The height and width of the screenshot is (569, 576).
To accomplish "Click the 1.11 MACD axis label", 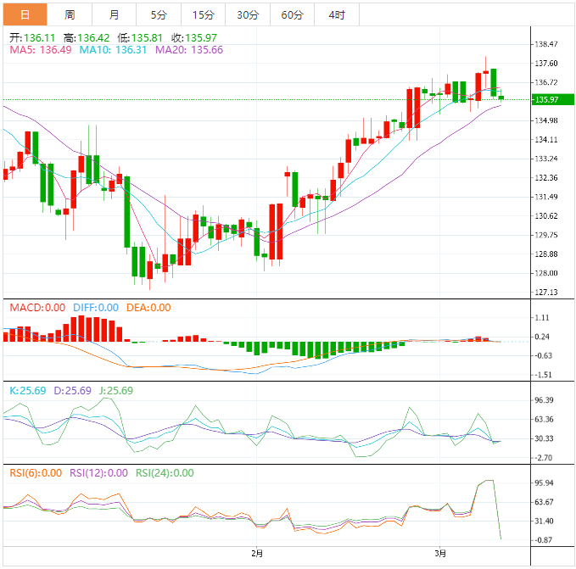I will [543, 317].
